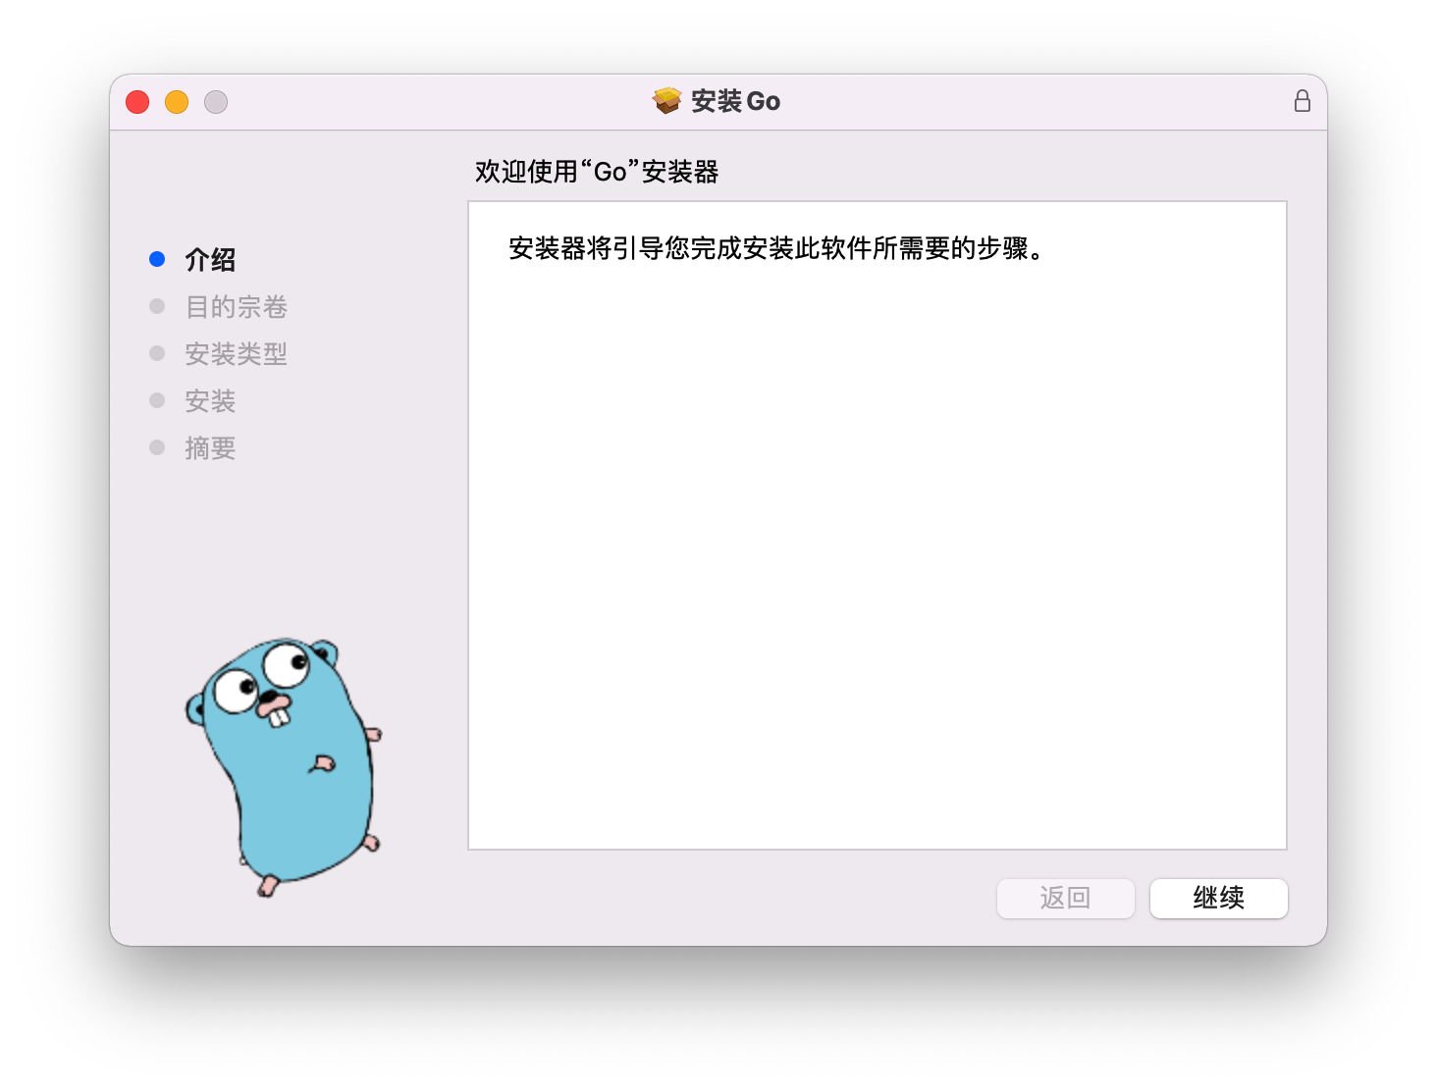Click the gray dot beside 安装类型
This screenshot has width=1437, height=1091.
click(157, 352)
